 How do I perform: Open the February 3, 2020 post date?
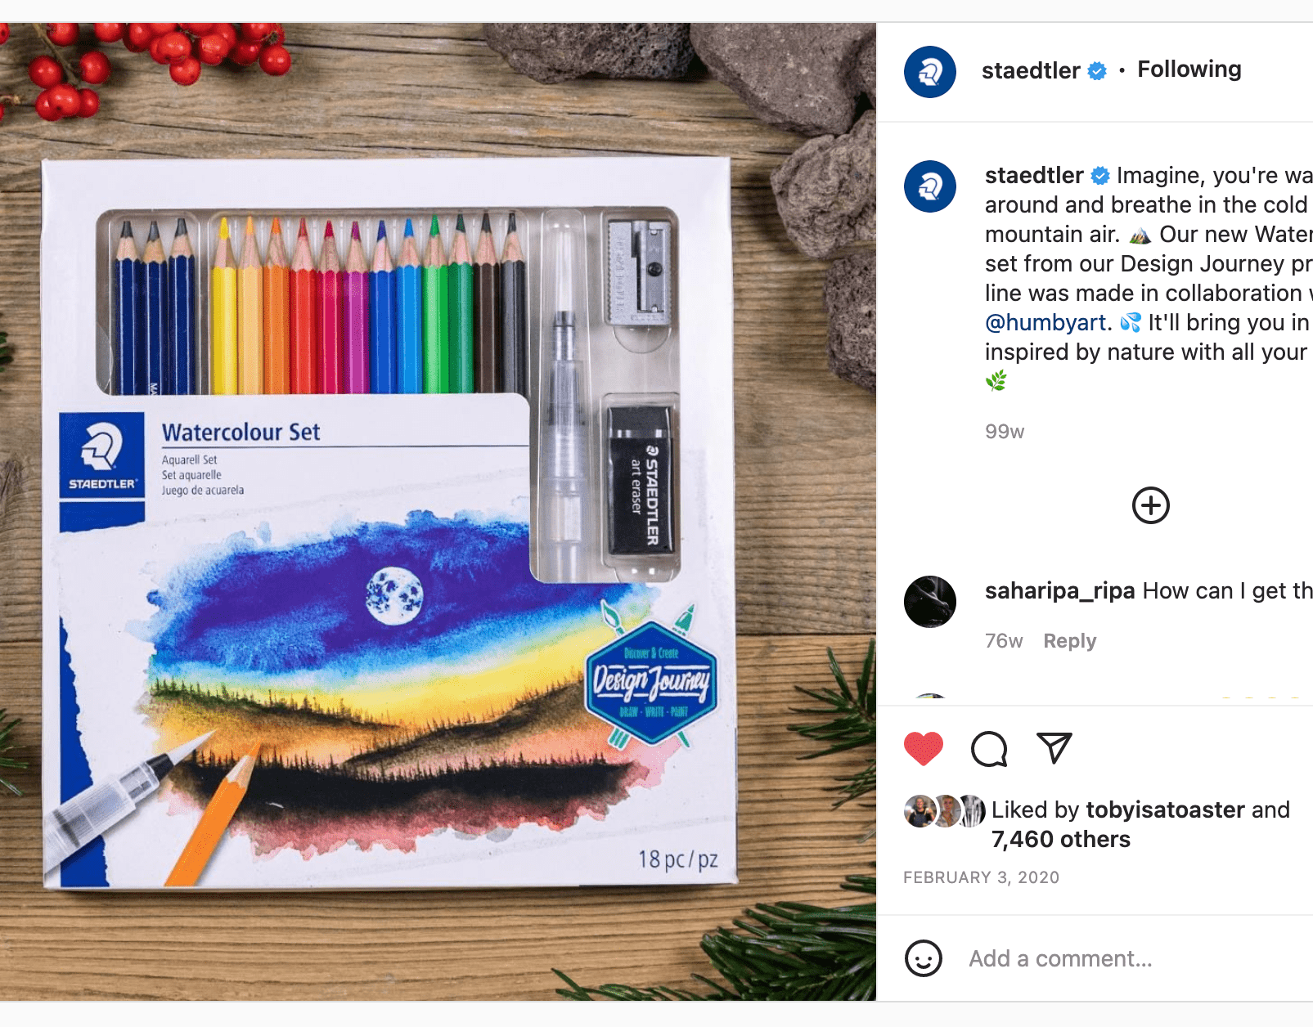[x=981, y=877]
